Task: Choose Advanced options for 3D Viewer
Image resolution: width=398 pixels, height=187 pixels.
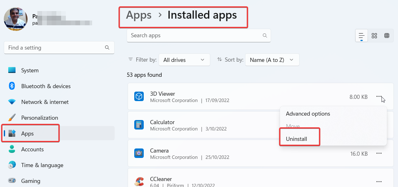Action: (308, 114)
